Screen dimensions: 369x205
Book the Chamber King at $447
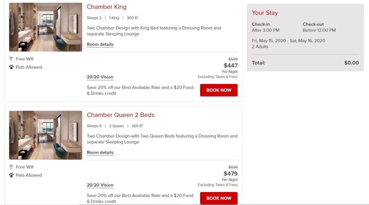point(219,90)
